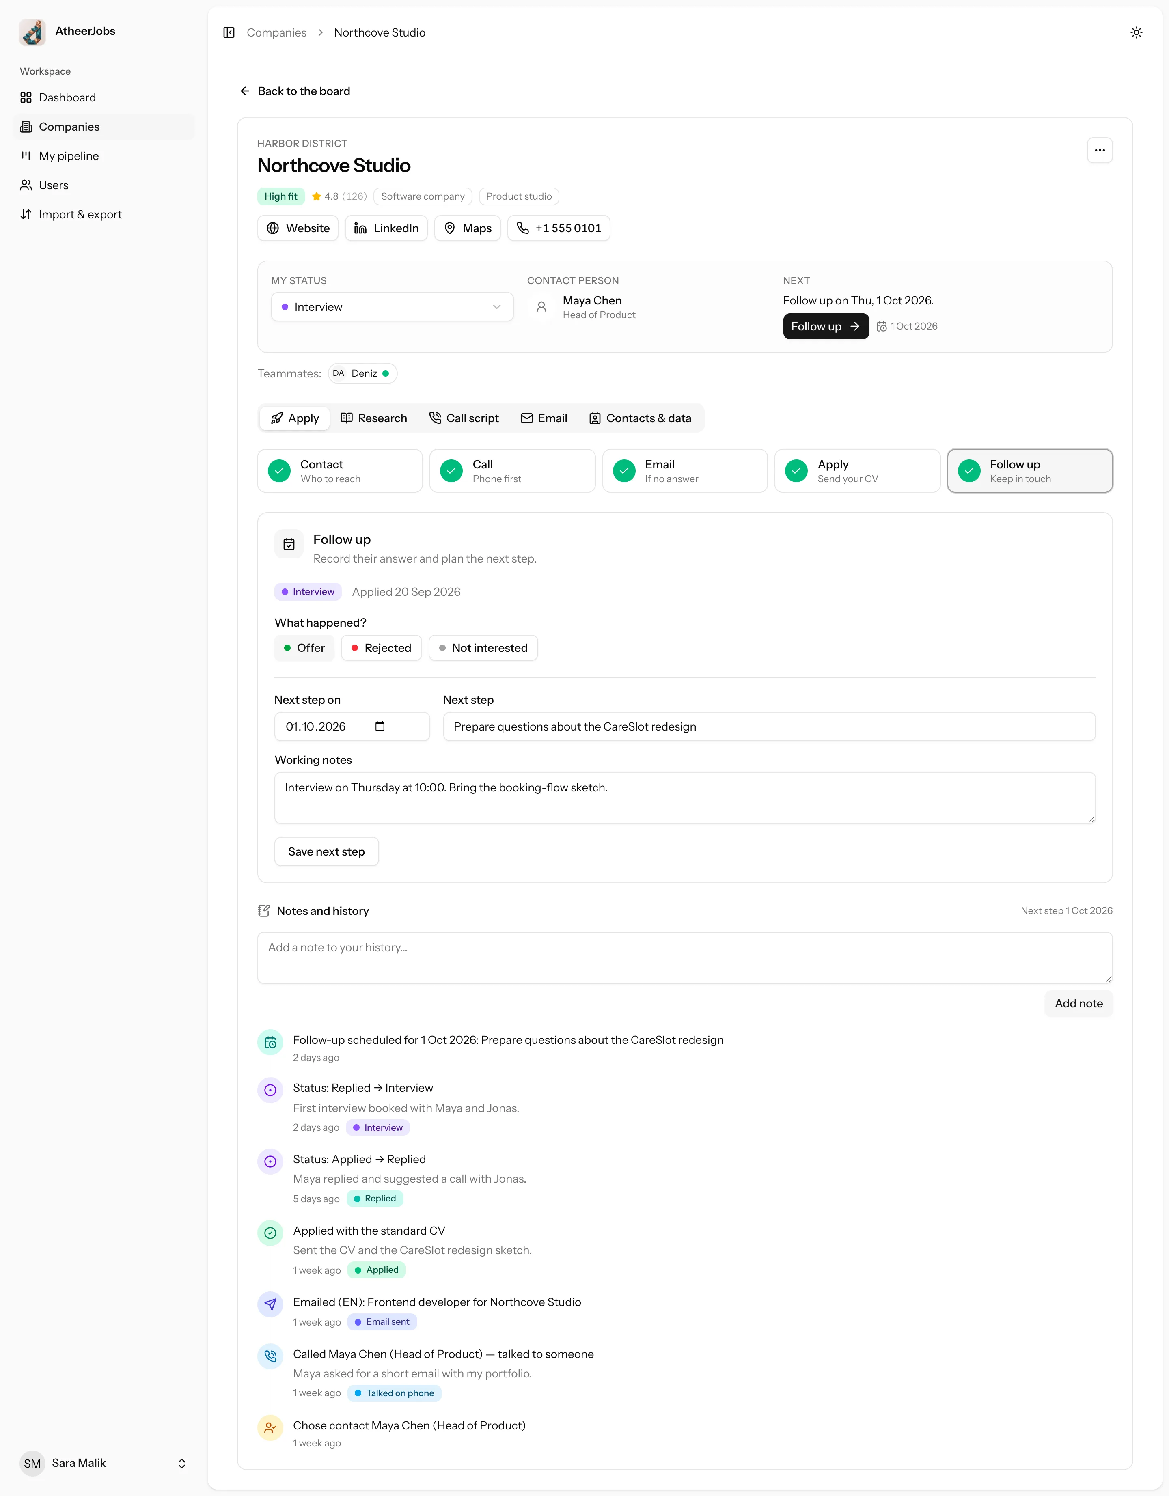Open the Email tab
1169x1496 pixels.
pos(544,418)
